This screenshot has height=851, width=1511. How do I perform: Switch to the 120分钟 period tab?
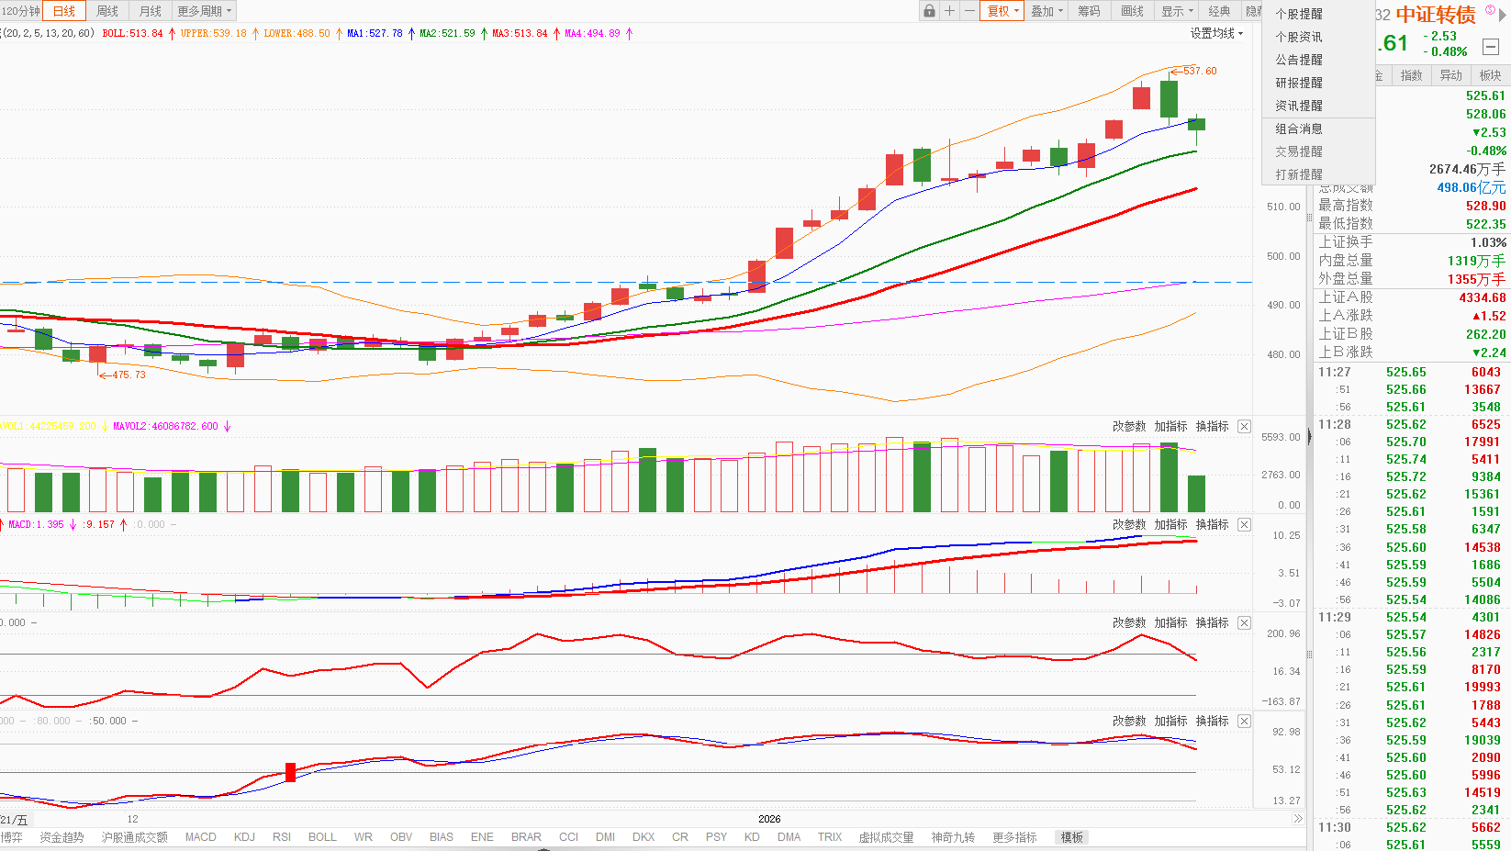tap(20, 11)
